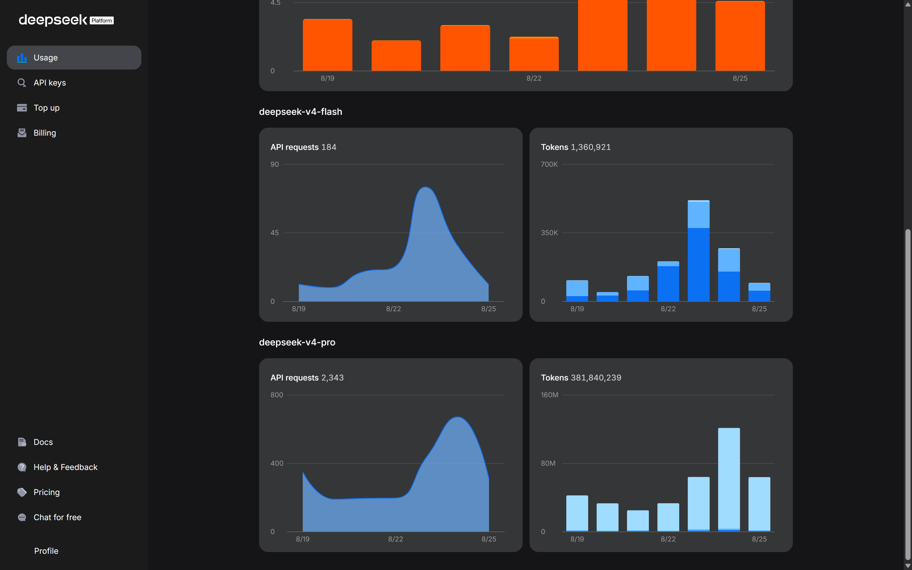The image size is (912, 570).
Task: Click the deepseek logo
Action: pos(53,20)
